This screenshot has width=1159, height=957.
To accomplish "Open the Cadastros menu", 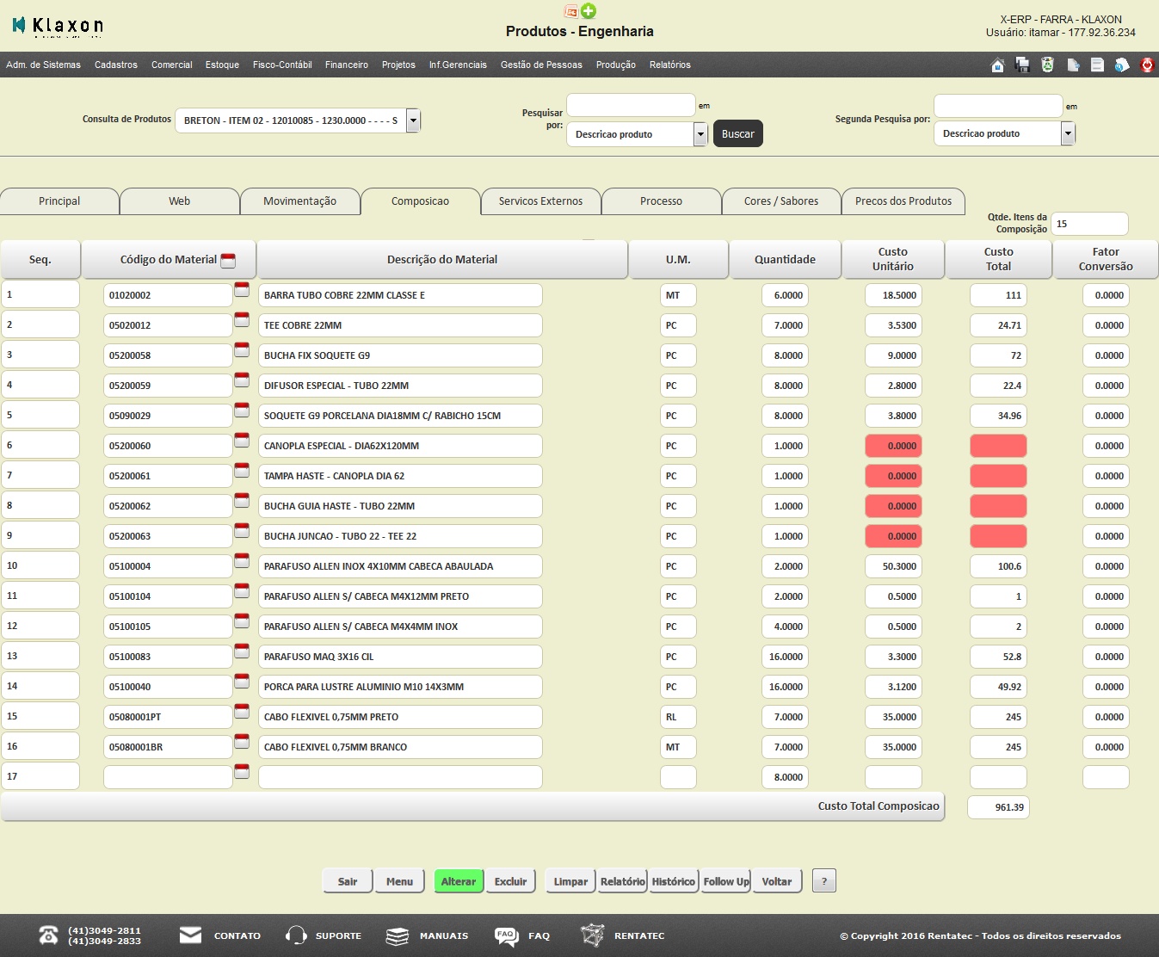I will pos(116,65).
